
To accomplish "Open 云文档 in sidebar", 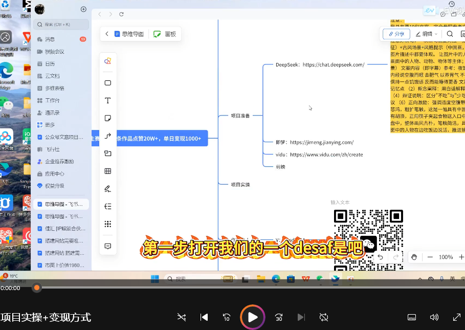I will (x=61, y=76).
